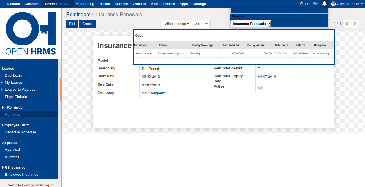Screen dimensions: 365x187
Task: Go to the Reminders breadcrumb link
Action: pyautogui.click(x=78, y=15)
